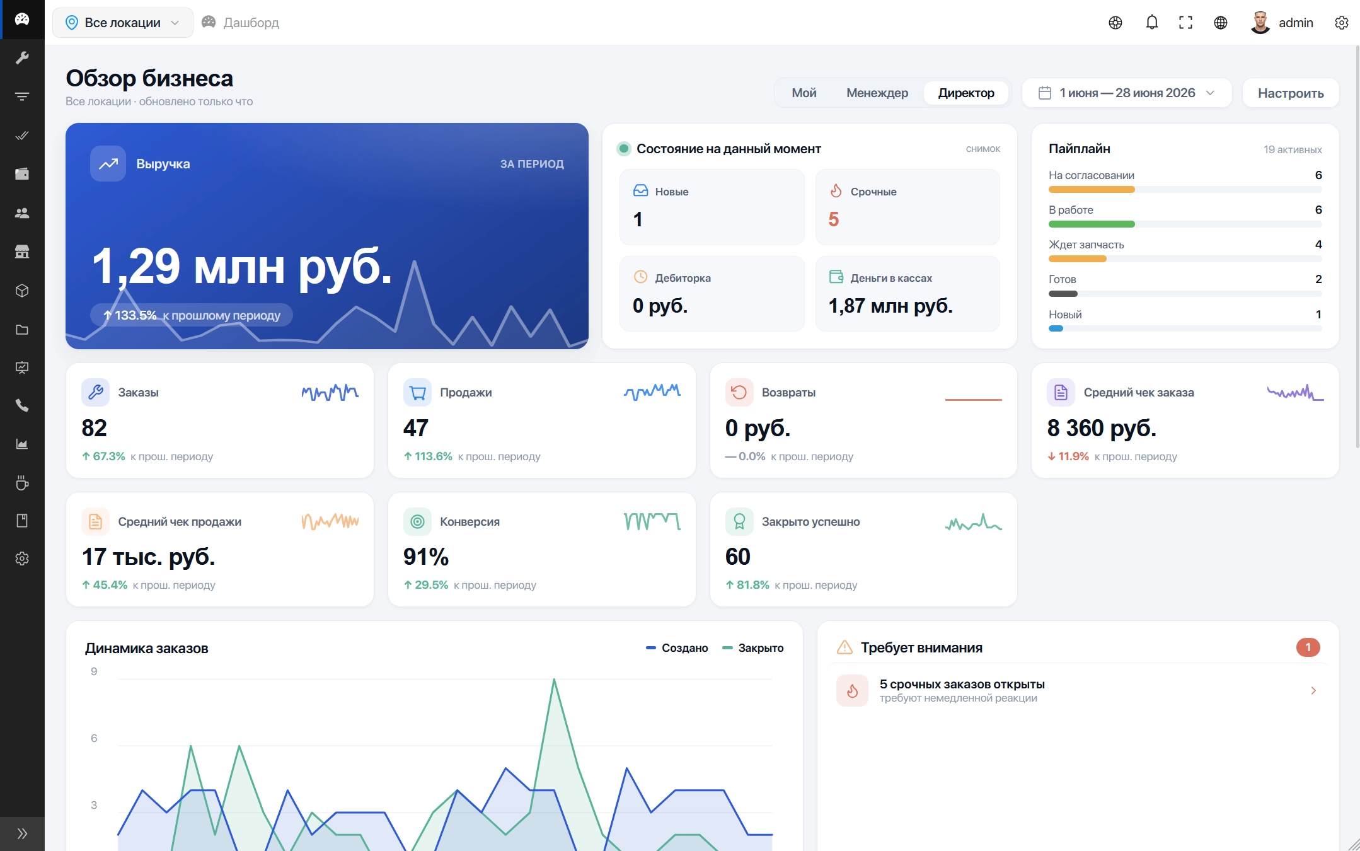Viewport: 1360px width, 851px height.
Task: Toggle the Создано series in chart legend
Action: 677,648
